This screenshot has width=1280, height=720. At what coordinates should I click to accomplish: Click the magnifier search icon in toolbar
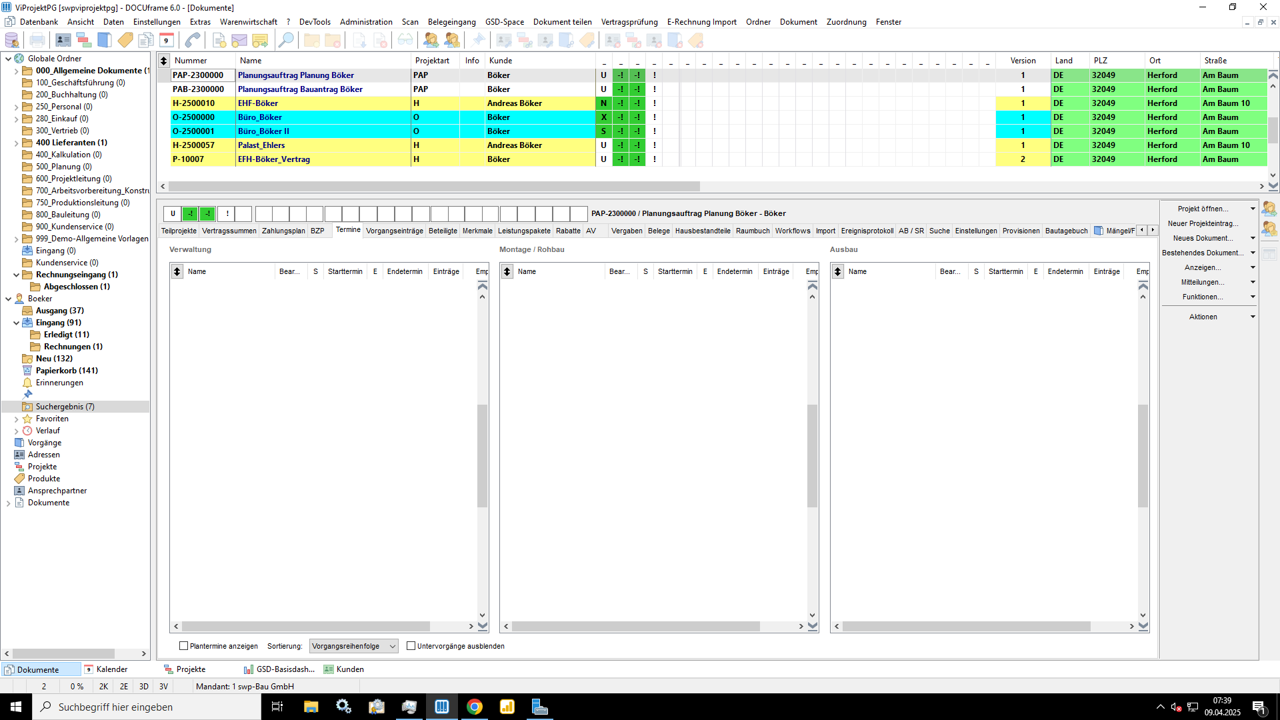tap(286, 41)
